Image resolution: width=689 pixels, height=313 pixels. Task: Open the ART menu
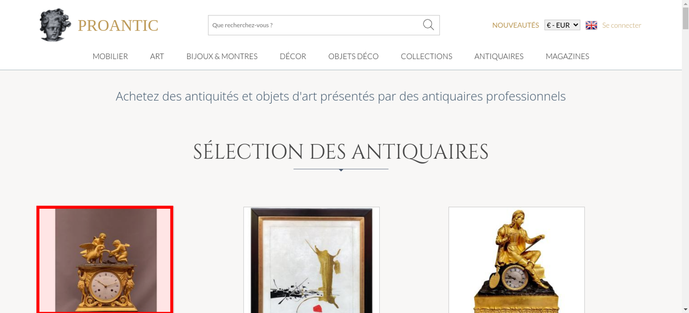pyautogui.click(x=157, y=56)
